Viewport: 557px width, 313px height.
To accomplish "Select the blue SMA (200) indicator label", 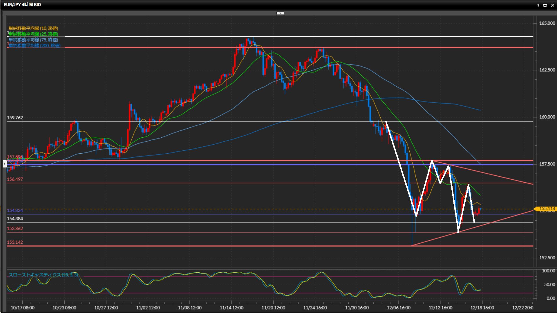I will 34,46.
